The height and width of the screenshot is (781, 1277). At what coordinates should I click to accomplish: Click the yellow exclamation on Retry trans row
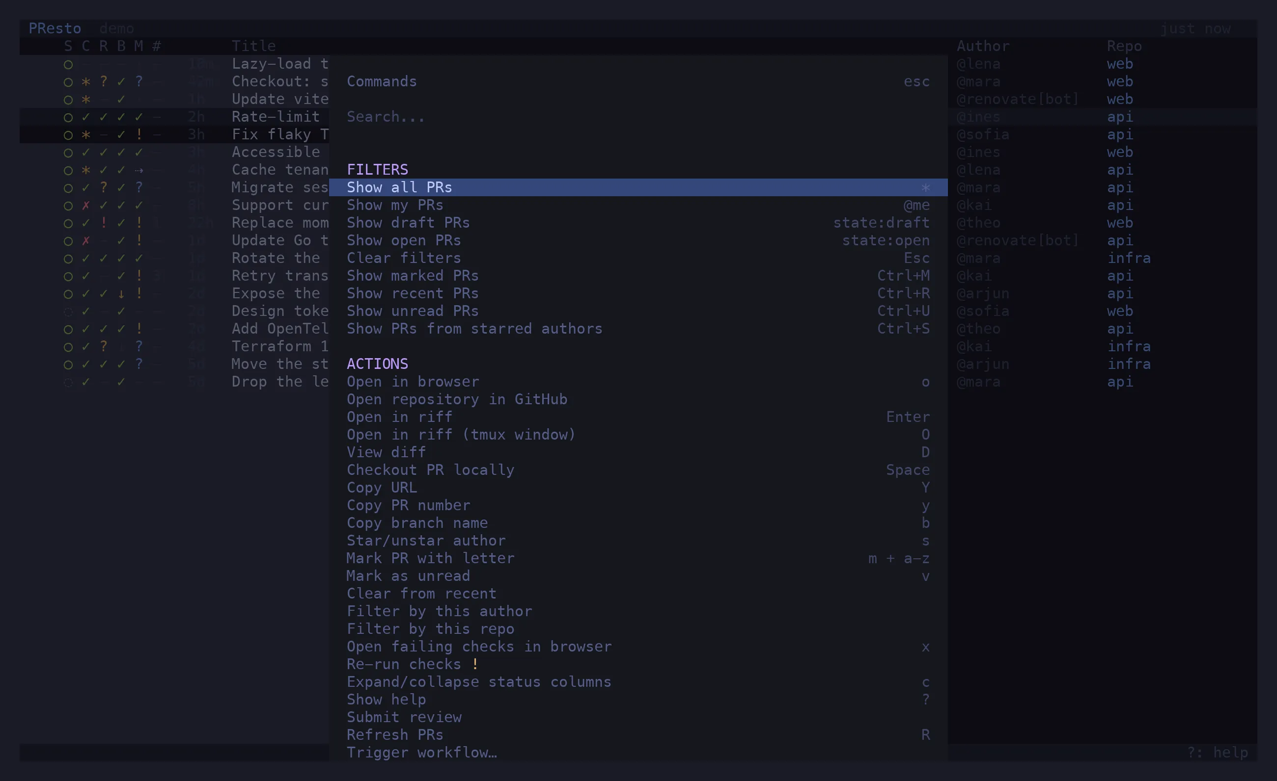[139, 276]
